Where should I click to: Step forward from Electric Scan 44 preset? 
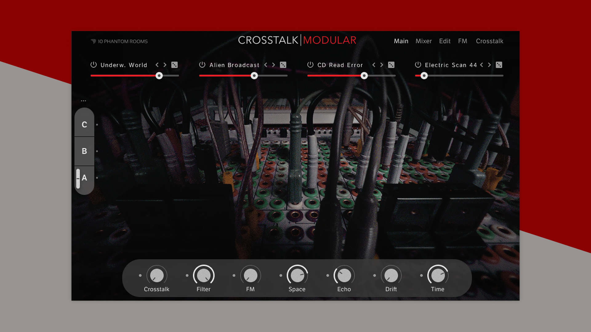coord(489,65)
